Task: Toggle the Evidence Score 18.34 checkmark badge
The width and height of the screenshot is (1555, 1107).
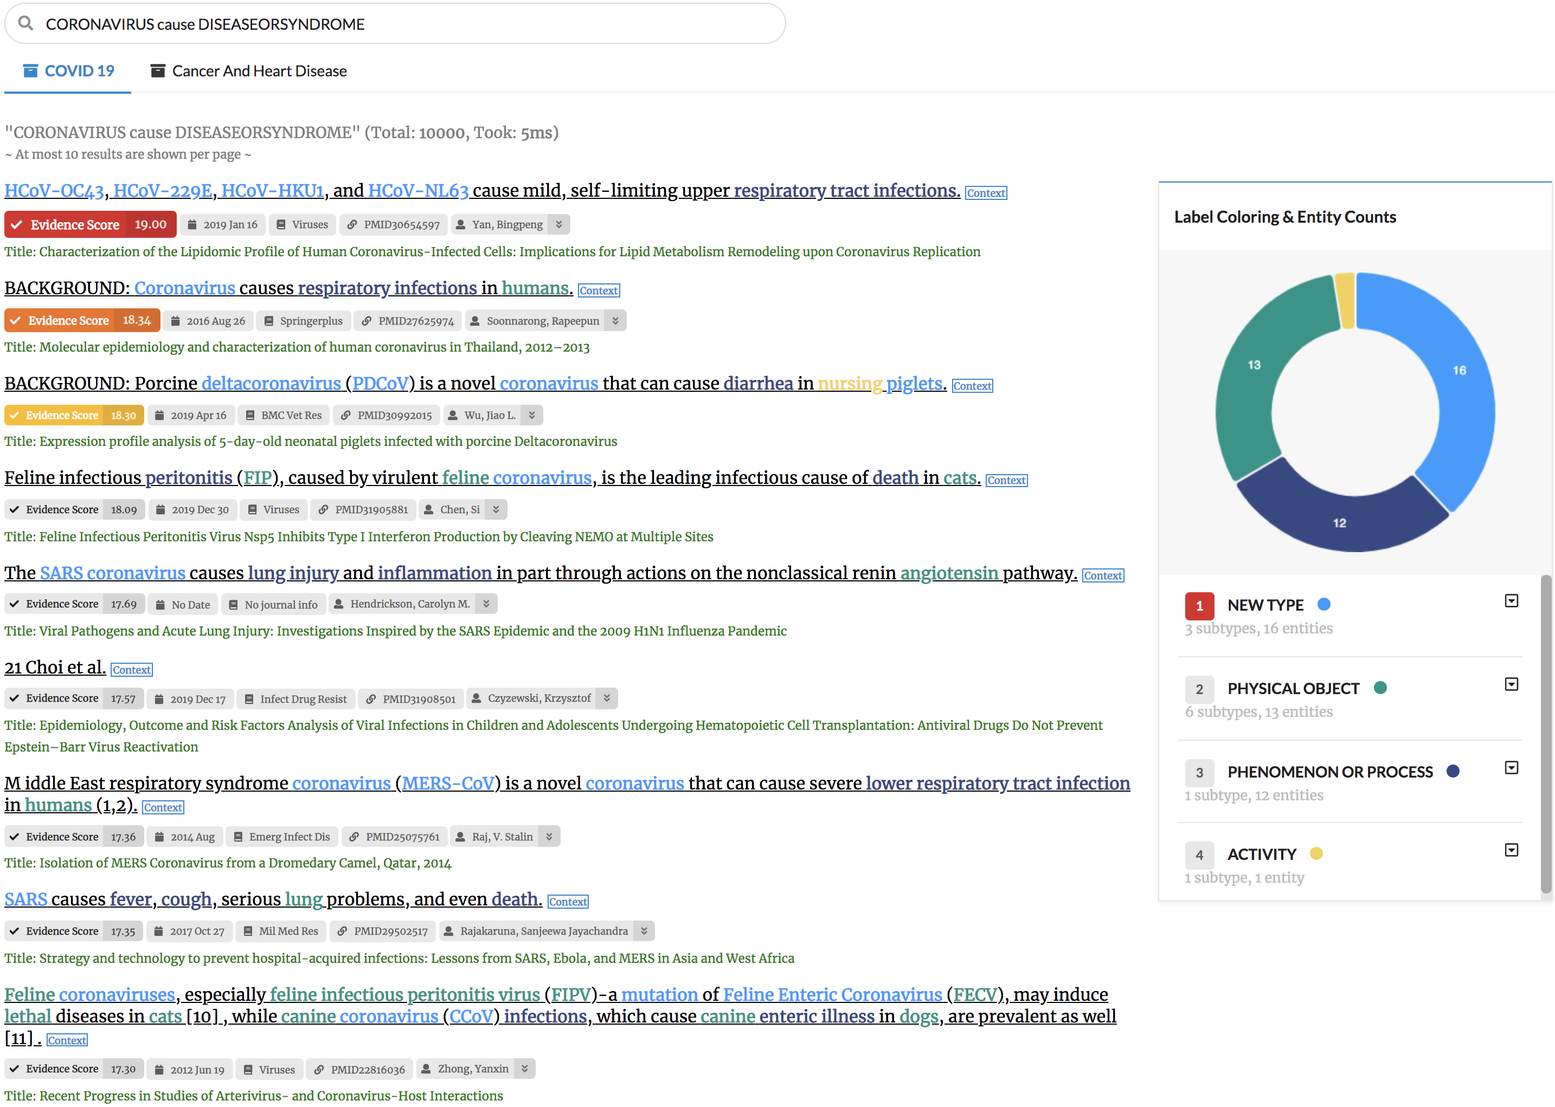Action: tap(16, 320)
